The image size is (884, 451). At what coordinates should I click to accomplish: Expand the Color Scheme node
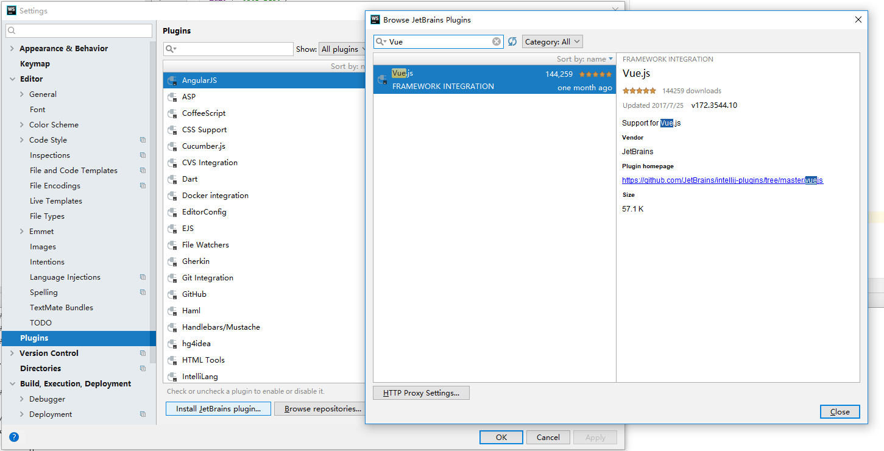(x=22, y=125)
